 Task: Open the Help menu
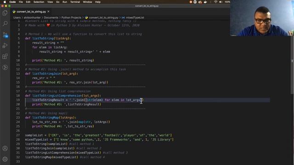98,2
